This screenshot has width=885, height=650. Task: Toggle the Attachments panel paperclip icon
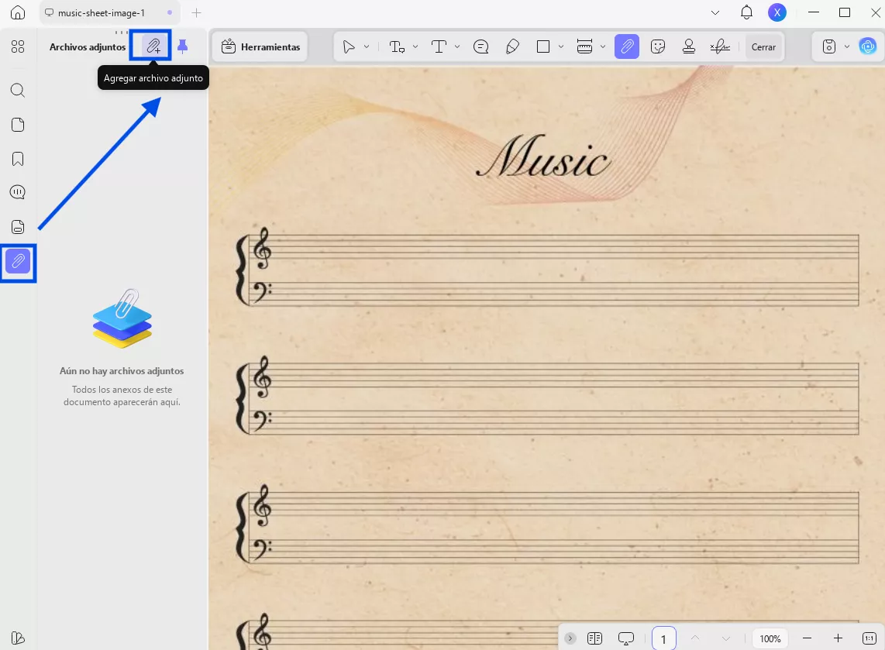click(18, 262)
